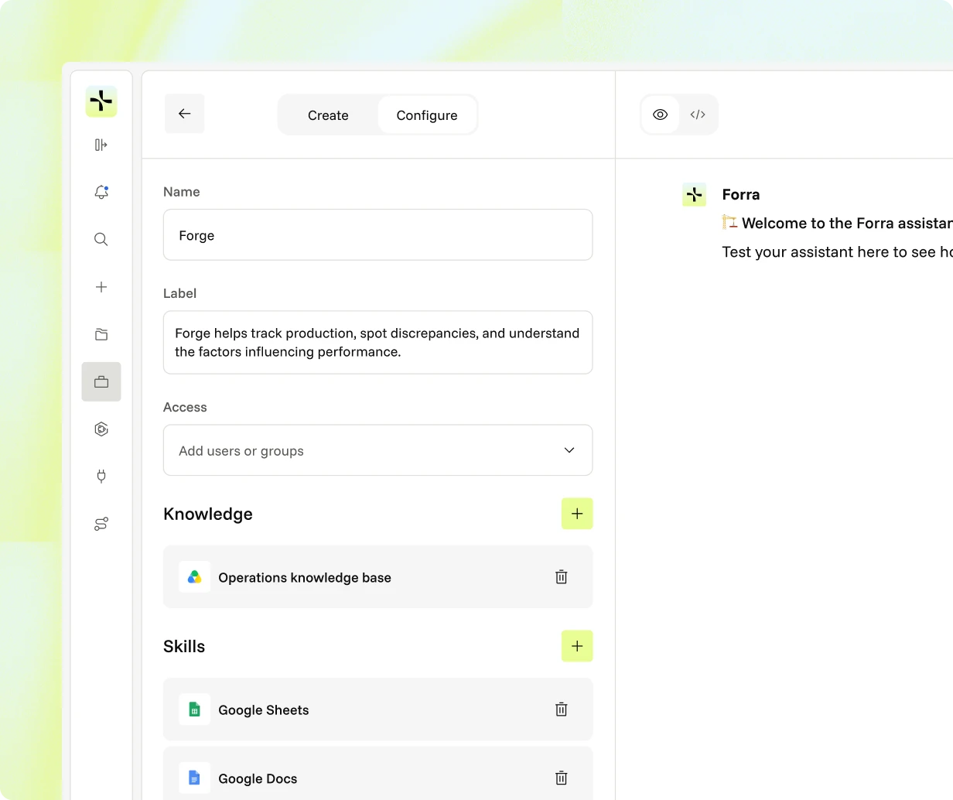
Task: Open notifications bell icon
Action: click(101, 192)
